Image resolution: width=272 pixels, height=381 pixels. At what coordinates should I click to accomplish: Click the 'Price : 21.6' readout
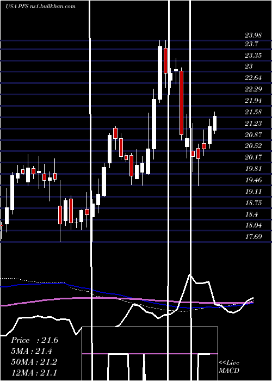point(34,340)
